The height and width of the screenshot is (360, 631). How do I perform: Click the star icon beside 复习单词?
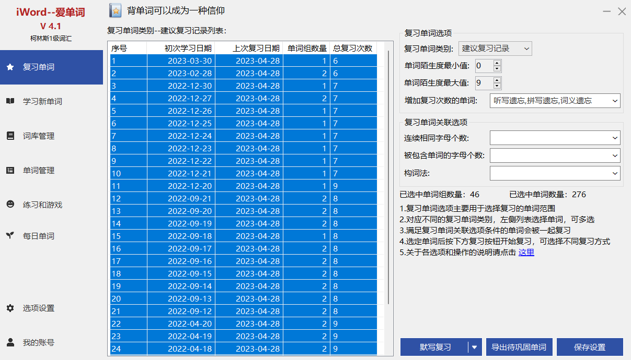(10, 67)
